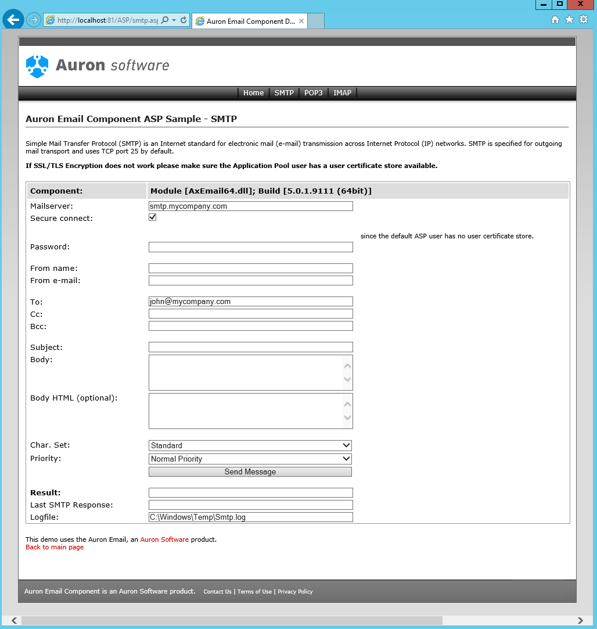597x629 pixels.
Task: Click the browser Home icon
Action: click(555, 20)
